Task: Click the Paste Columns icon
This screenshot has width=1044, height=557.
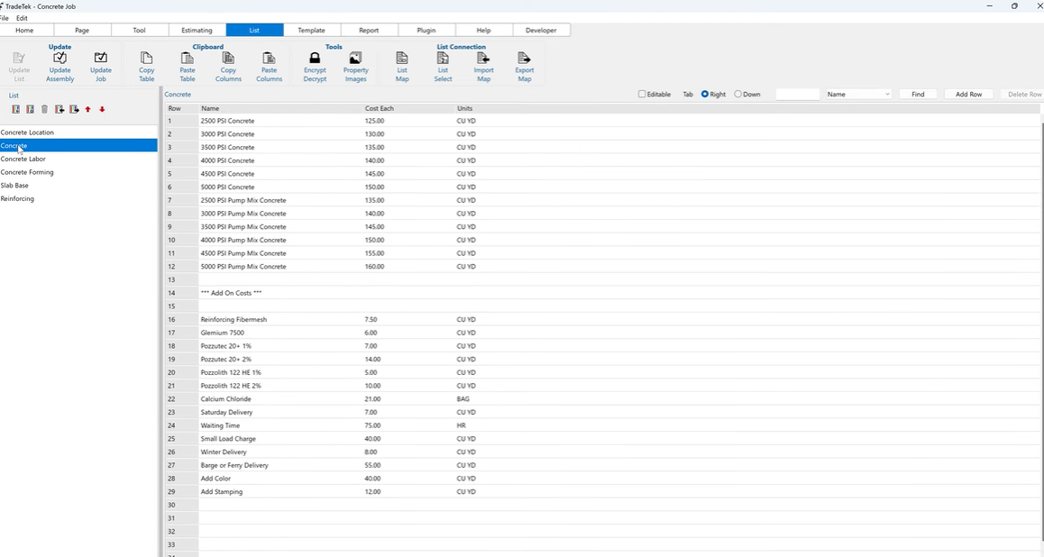Action: [269, 63]
